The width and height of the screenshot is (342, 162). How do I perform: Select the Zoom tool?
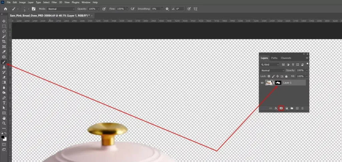pyautogui.click(x=4, y=123)
